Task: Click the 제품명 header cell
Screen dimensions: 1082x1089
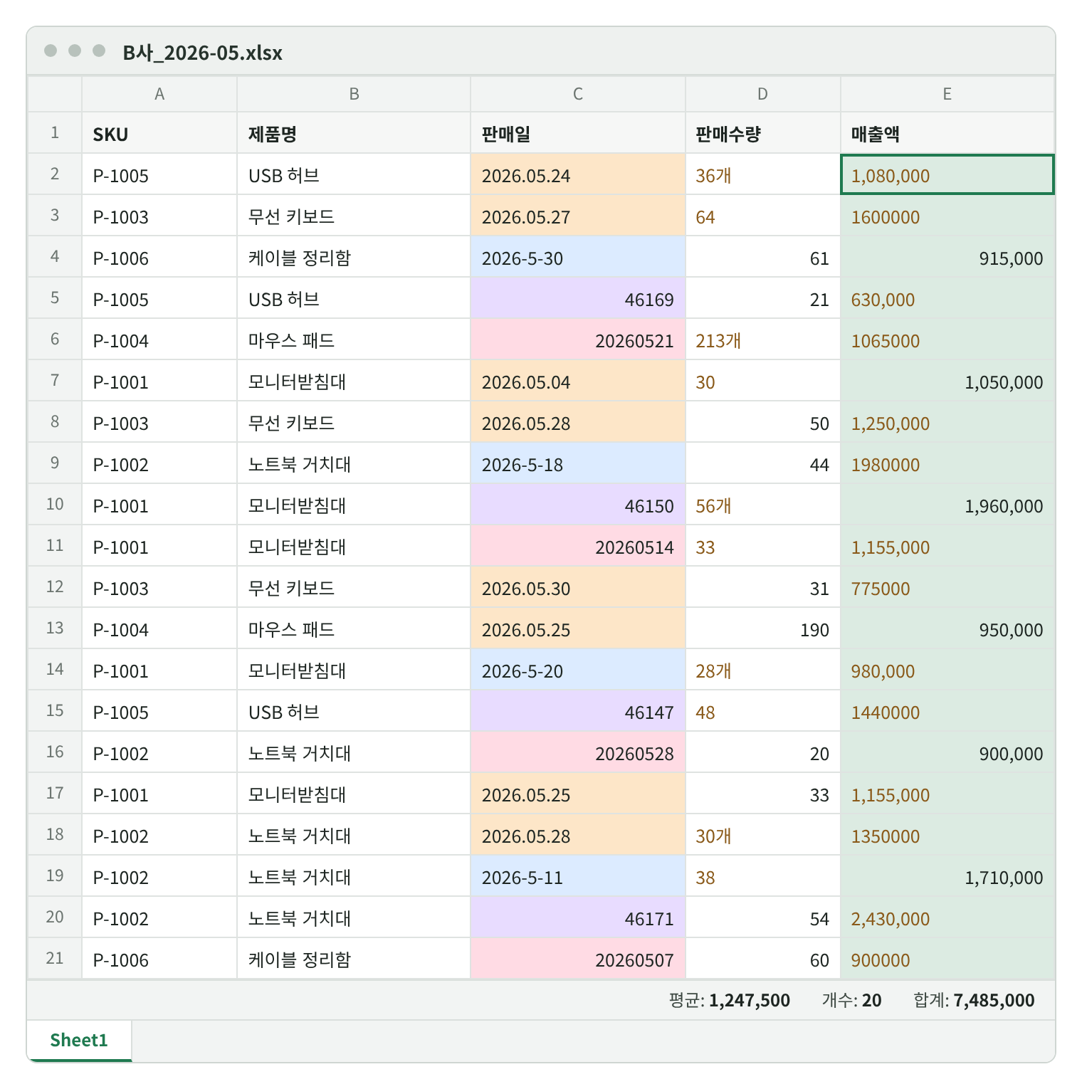Action: coord(354,133)
